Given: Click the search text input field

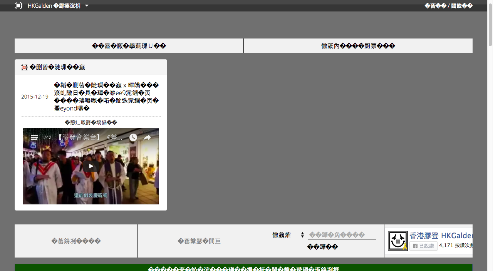Looking at the screenshot, I should [x=341, y=235].
